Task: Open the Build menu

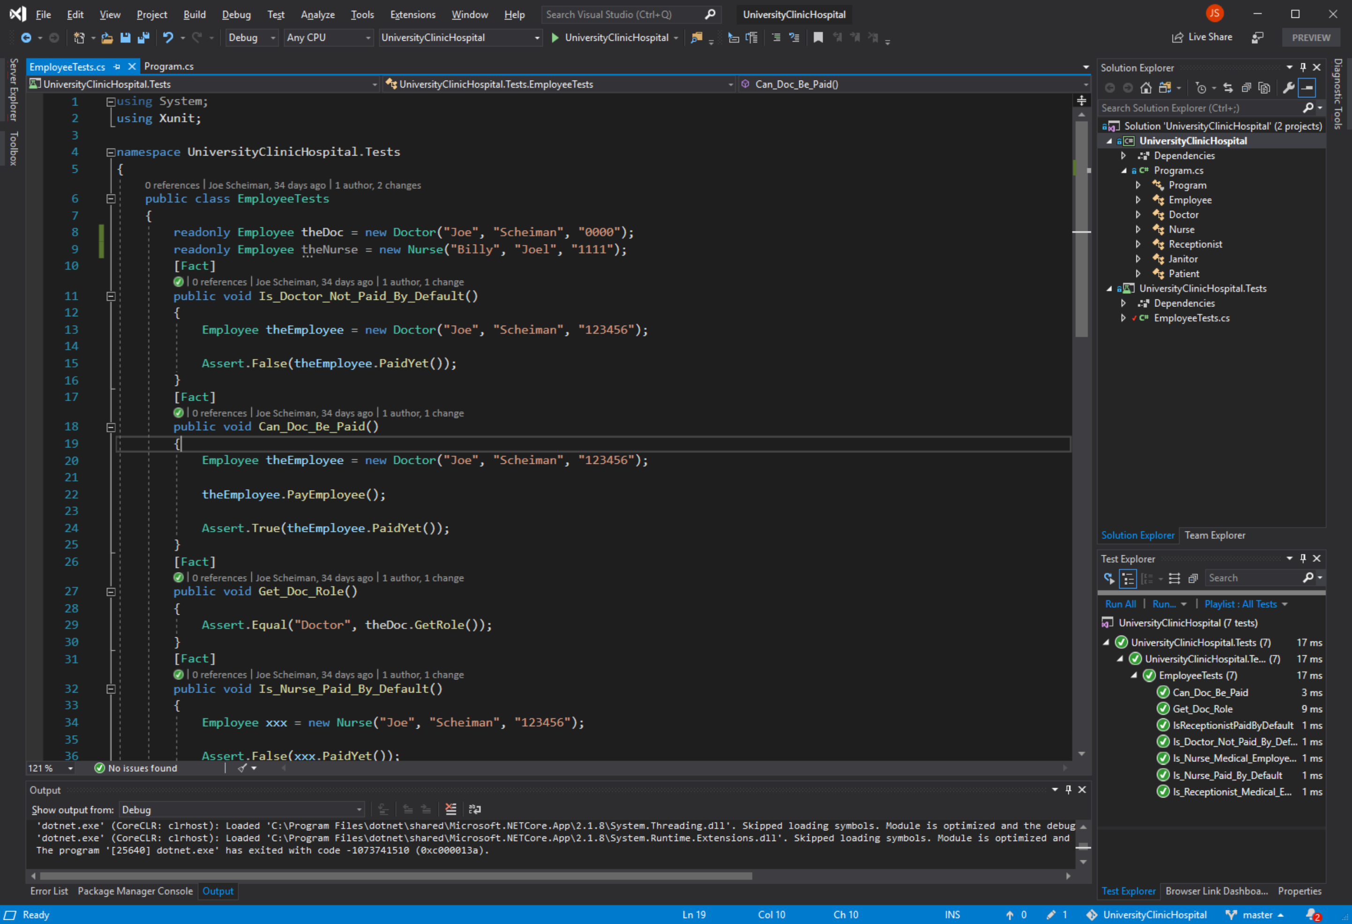Action: 194,15
